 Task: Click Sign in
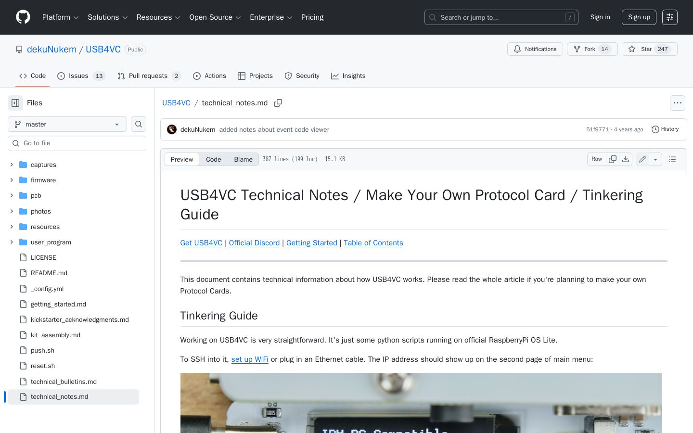600,17
